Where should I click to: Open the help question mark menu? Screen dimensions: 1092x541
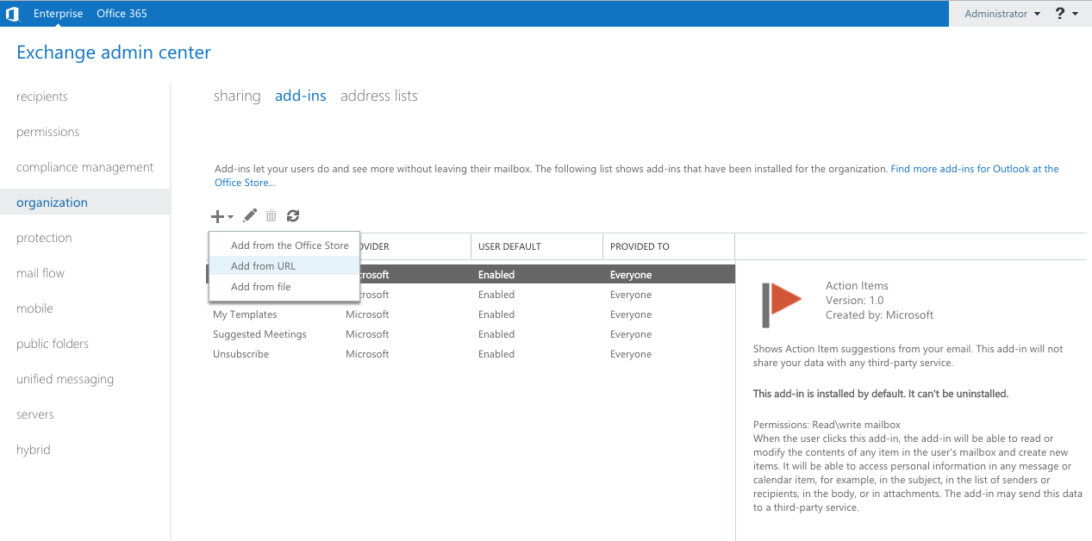pyautogui.click(x=1067, y=14)
